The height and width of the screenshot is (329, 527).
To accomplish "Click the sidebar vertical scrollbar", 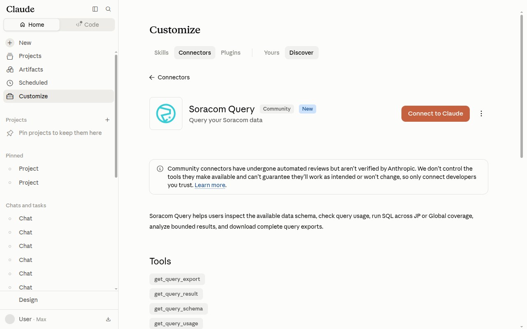I will coord(116,116).
